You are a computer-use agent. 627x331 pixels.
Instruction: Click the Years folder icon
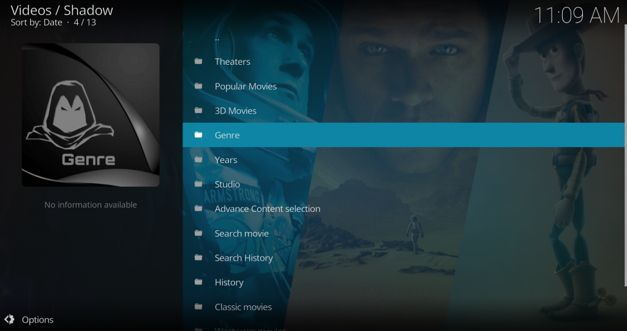pos(198,159)
